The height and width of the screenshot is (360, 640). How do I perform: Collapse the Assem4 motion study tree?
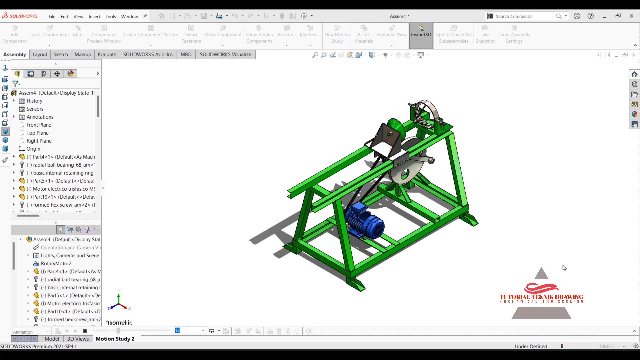(21, 239)
